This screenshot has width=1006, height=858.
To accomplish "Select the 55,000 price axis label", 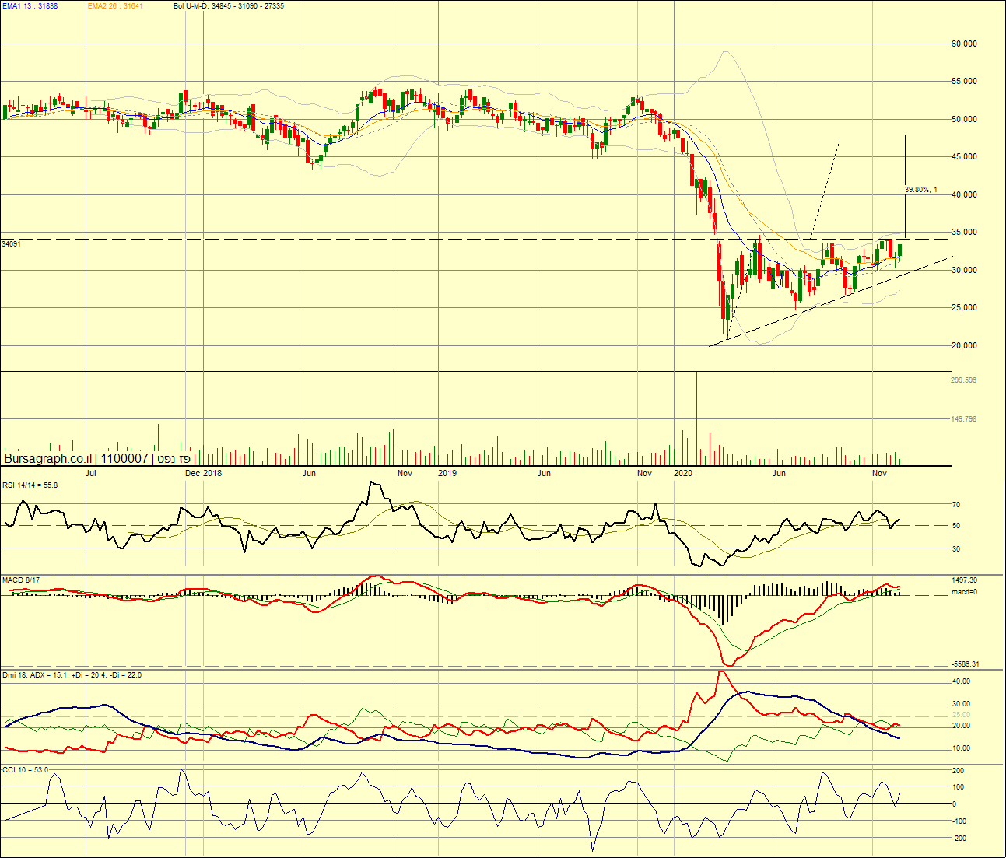I will 964,82.
